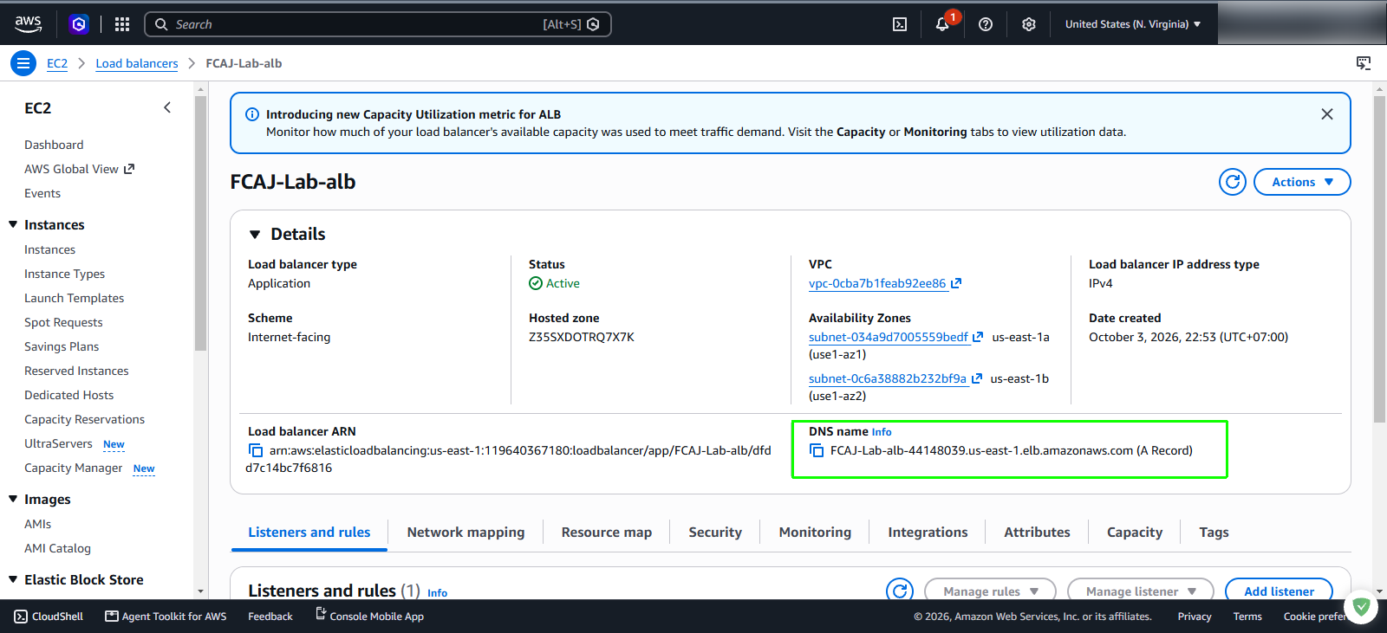Refresh the load balancer details
The width and height of the screenshot is (1387, 633).
(1233, 182)
